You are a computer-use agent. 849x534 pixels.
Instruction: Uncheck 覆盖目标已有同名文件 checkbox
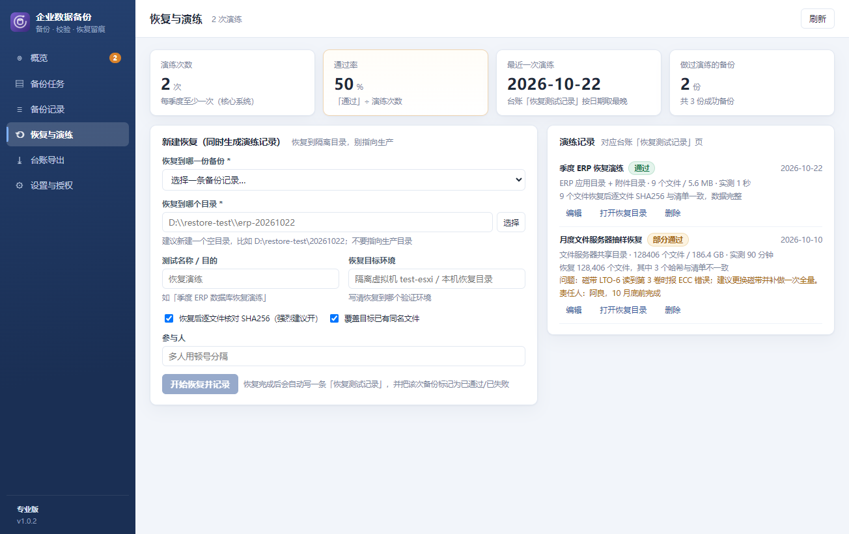335,319
